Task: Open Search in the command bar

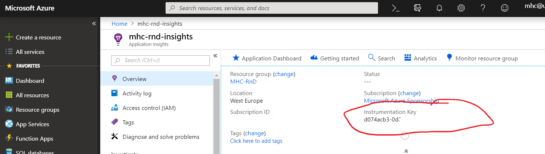Action: coord(381,58)
